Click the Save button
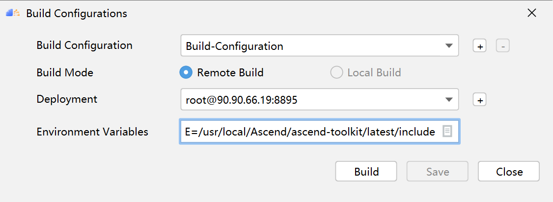 tap(437, 172)
